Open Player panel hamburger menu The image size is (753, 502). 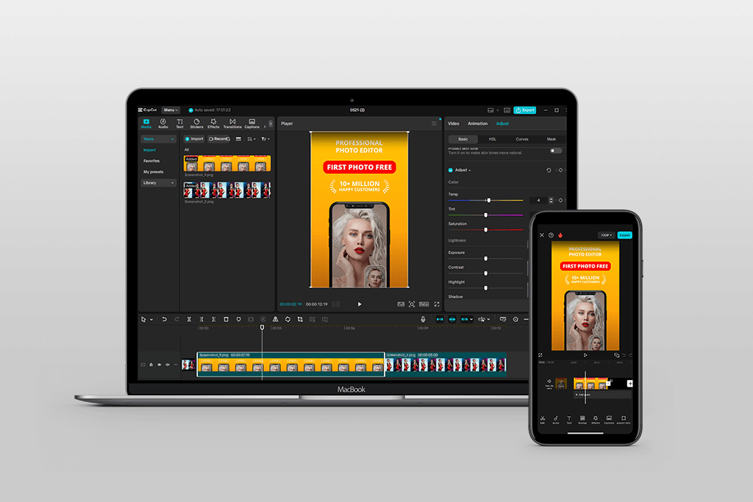[434, 123]
